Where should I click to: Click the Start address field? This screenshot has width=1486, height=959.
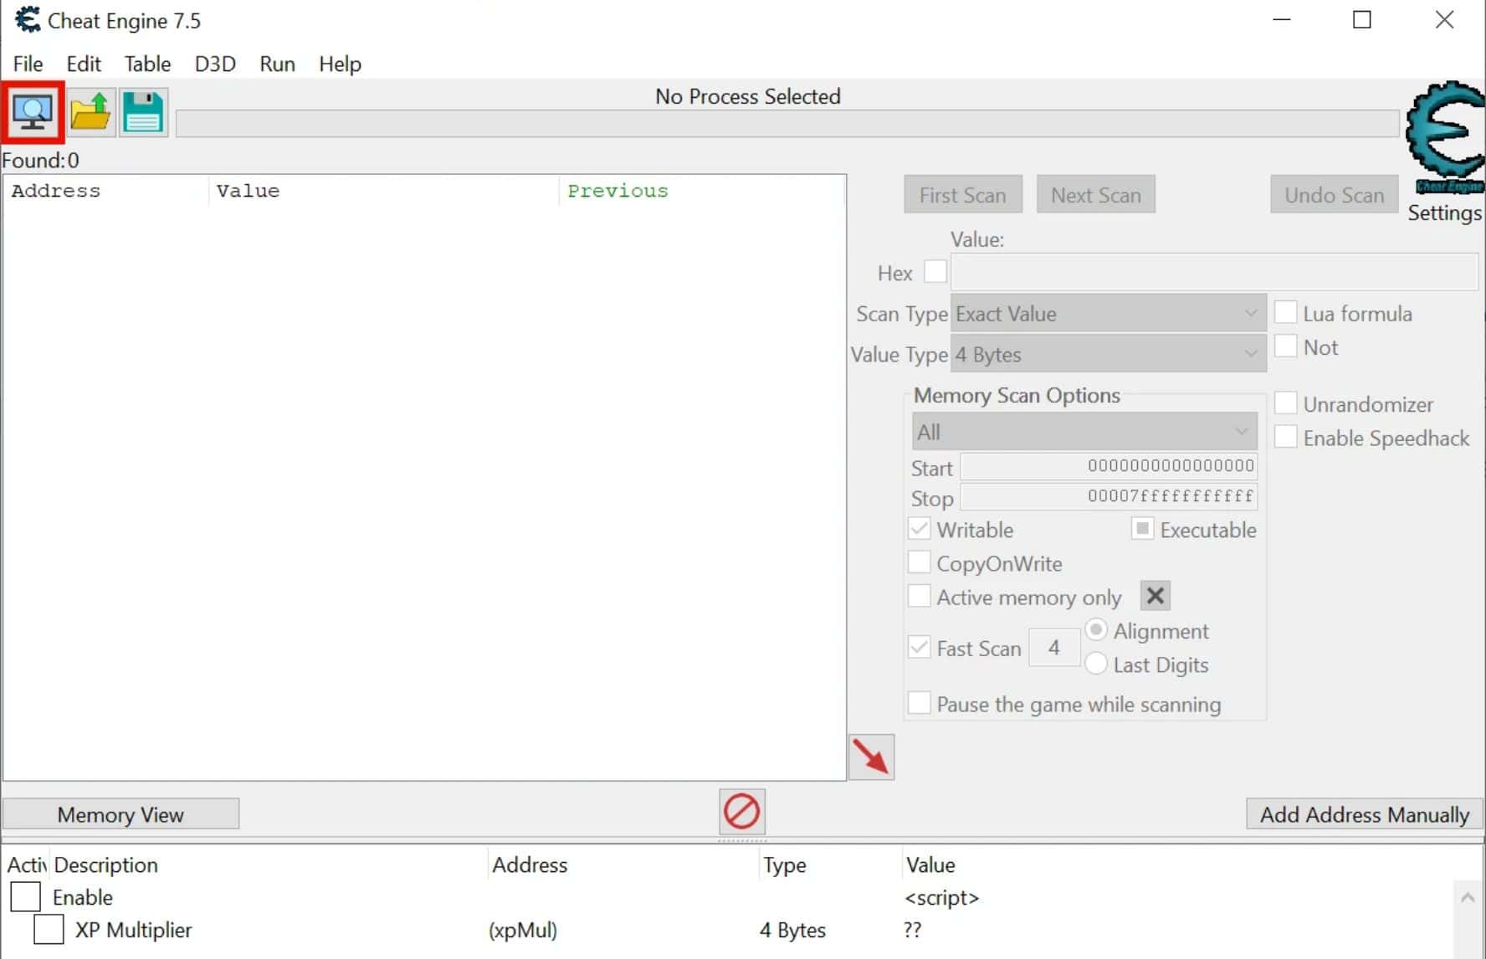(x=1109, y=465)
